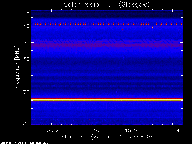Click the 60 MHz axis tick label
This screenshot has height=144, width=192.
tap(26, 59)
